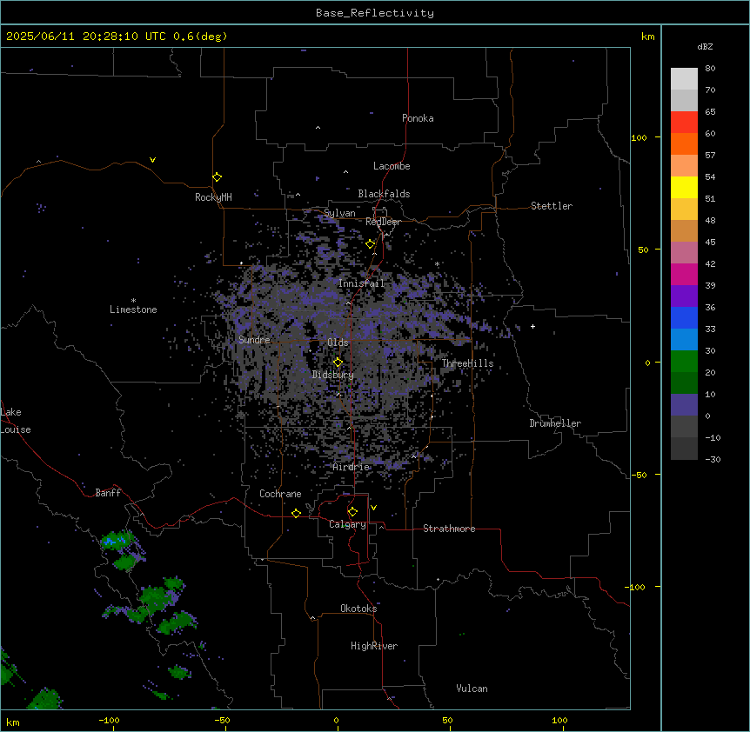Select the Vulcan label
Viewport: 750px width, 732px height.
472,689
